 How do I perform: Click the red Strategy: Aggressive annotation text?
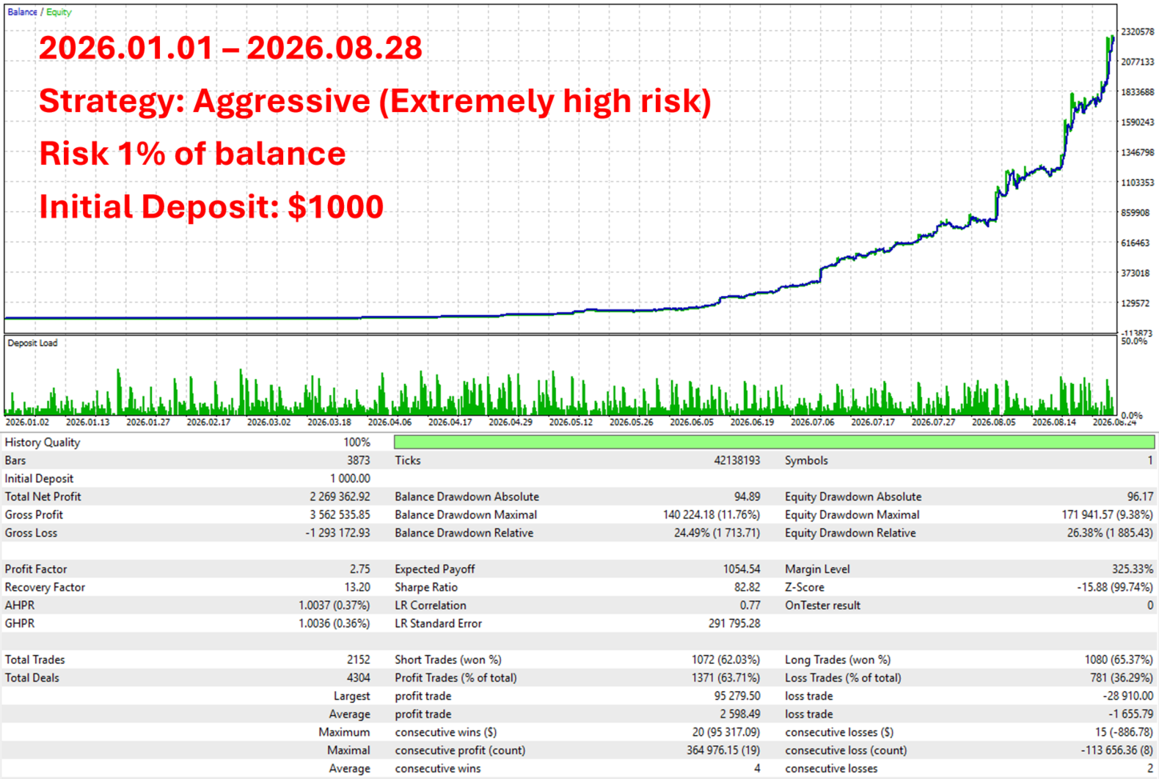(375, 101)
